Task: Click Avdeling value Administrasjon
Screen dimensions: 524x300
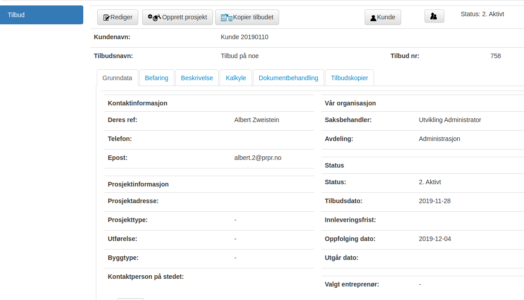Action: pyautogui.click(x=439, y=139)
